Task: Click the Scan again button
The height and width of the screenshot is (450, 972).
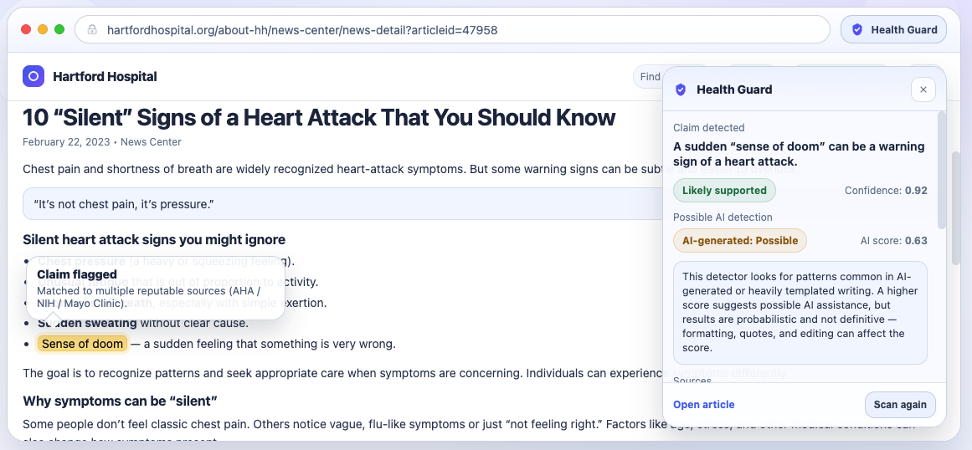Action: [x=900, y=405]
